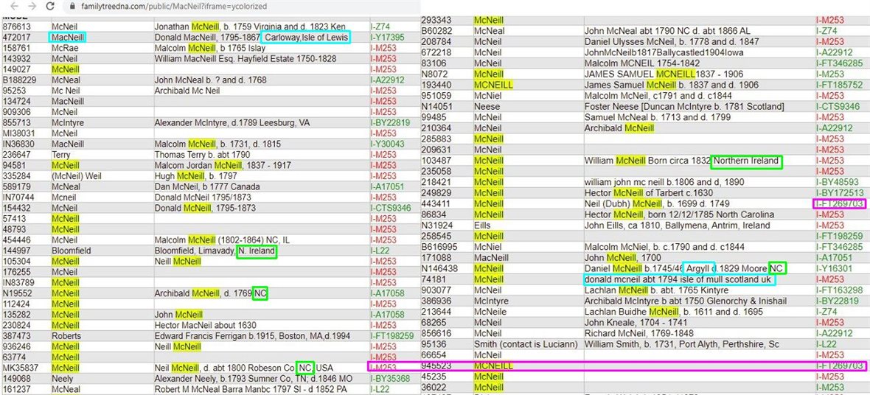The height and width of the screenshot is (395, 870).
Task: Click haplogroup I-Y16301 for Daniel McNeill
Action: coord(834,268)
